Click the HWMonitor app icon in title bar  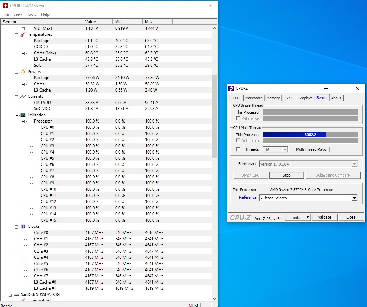click(x=5, y=6)
